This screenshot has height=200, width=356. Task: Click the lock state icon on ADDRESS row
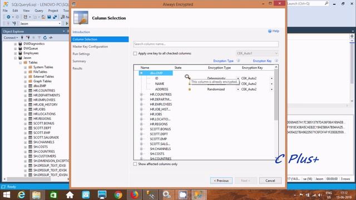[190, 89]
